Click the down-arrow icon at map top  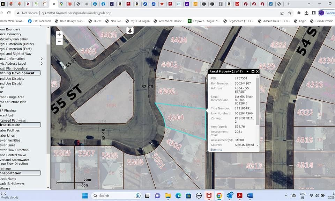point(130,31)
